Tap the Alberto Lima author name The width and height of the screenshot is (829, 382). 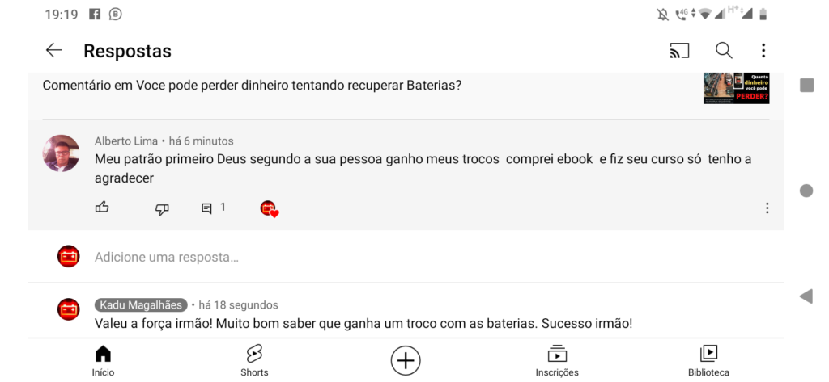coord(126,141)
